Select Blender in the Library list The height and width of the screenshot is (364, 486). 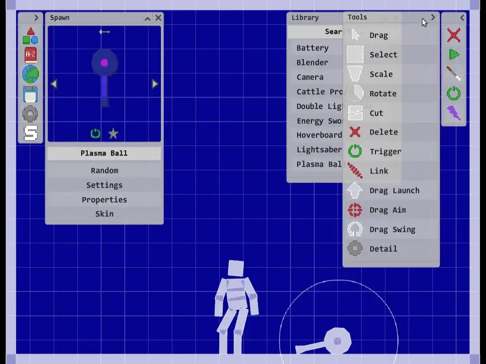pos(315,63)
